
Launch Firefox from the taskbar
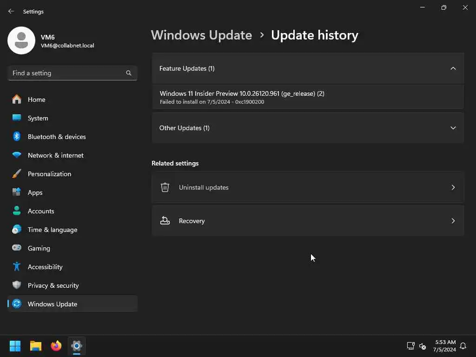click(x=56, y=346)
